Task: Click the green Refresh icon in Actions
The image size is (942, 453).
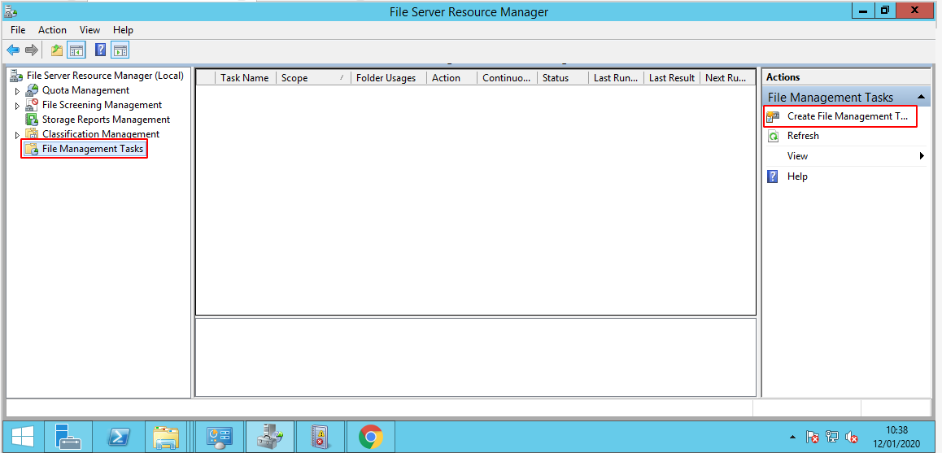Action: [x=774, y=137]
